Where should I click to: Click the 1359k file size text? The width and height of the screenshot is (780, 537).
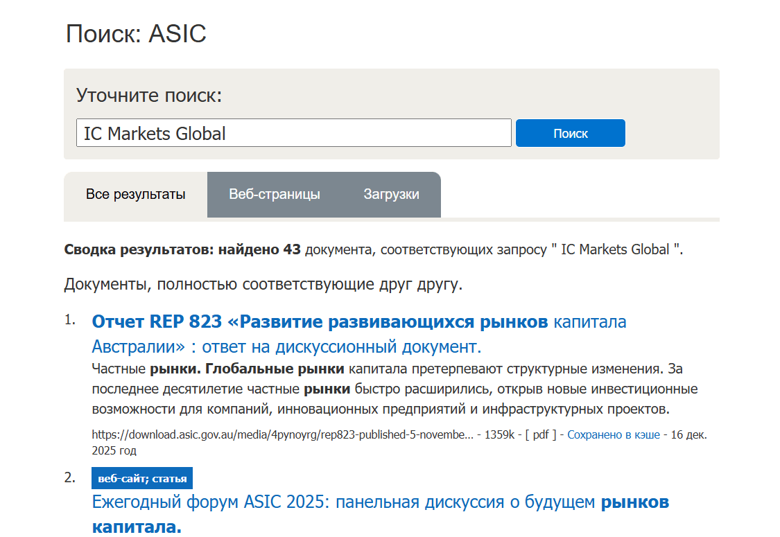coord(499,435)
